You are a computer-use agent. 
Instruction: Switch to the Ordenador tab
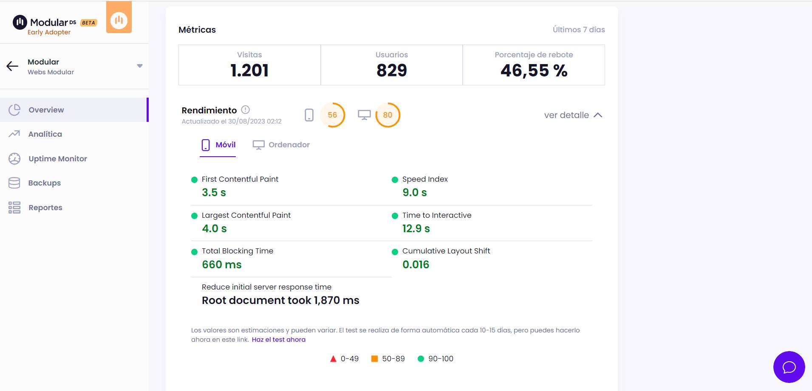tap(281, 144)
